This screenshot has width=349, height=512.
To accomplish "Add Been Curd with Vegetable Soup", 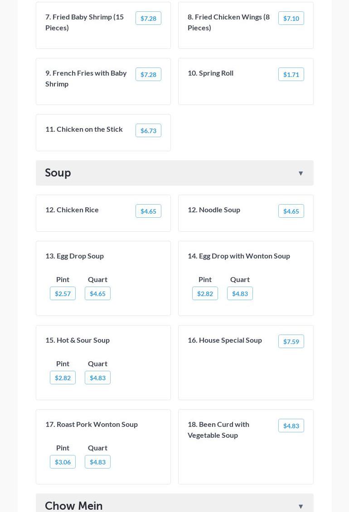I will click(291, 426).
